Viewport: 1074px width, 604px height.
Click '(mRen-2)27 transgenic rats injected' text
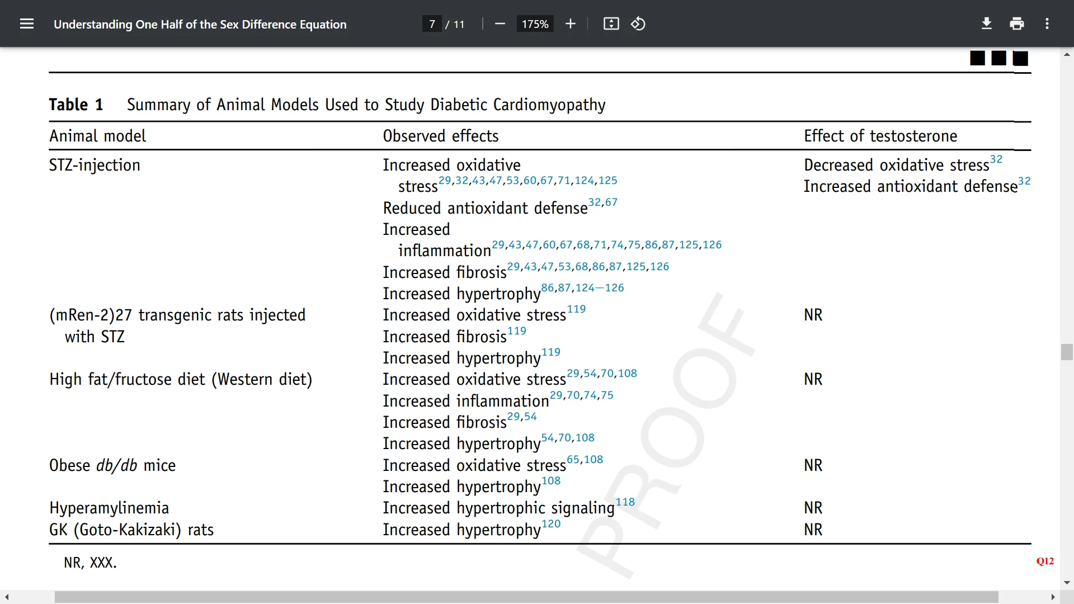(177, 315)
